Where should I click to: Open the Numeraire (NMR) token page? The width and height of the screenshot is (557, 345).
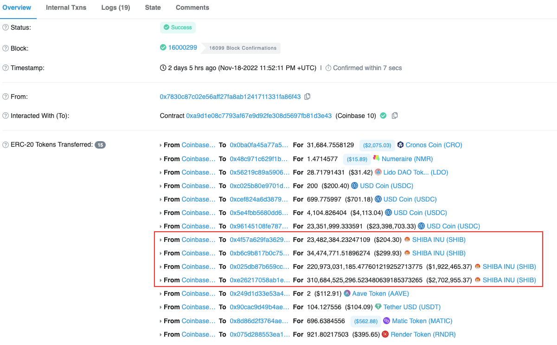tap(407, 159)
